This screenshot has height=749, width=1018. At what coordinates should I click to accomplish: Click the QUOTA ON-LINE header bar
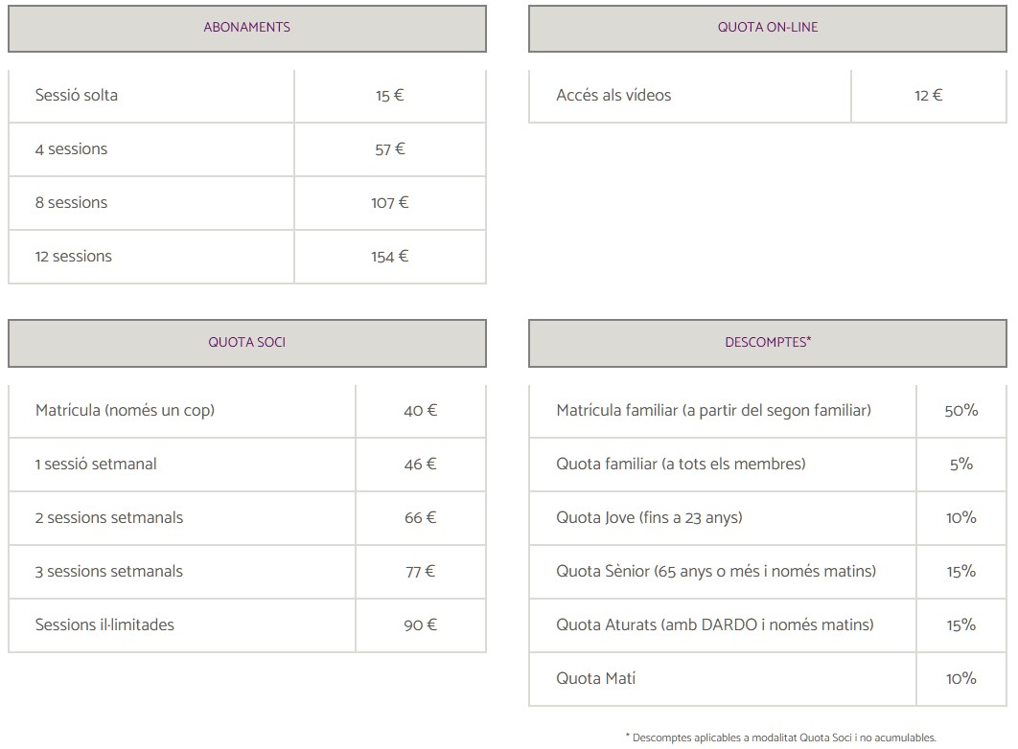tap(768, 29)
